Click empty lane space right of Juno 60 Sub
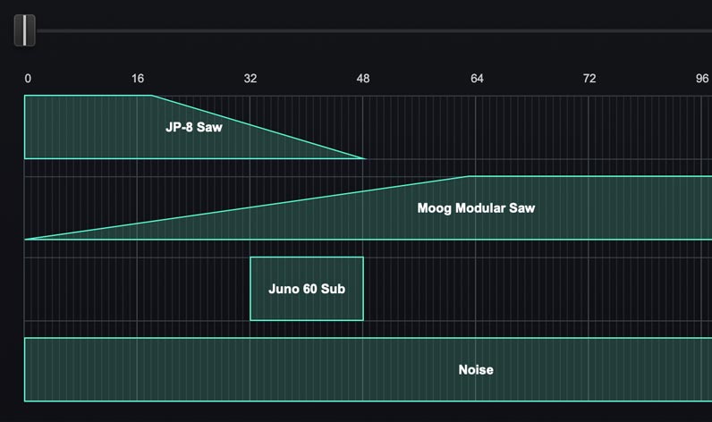 click(537, 289)
